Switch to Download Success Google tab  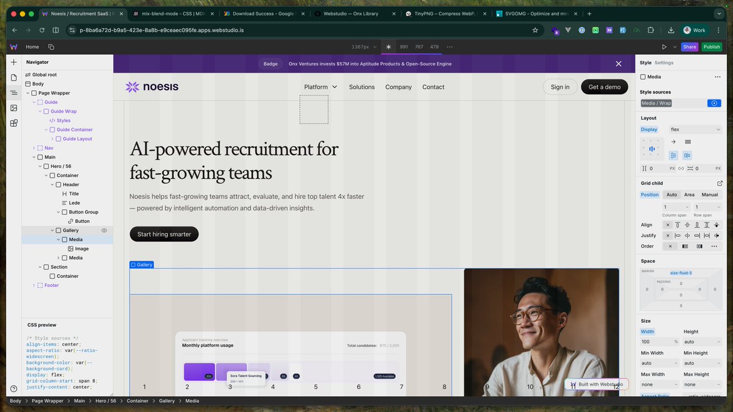pos(263,13)
